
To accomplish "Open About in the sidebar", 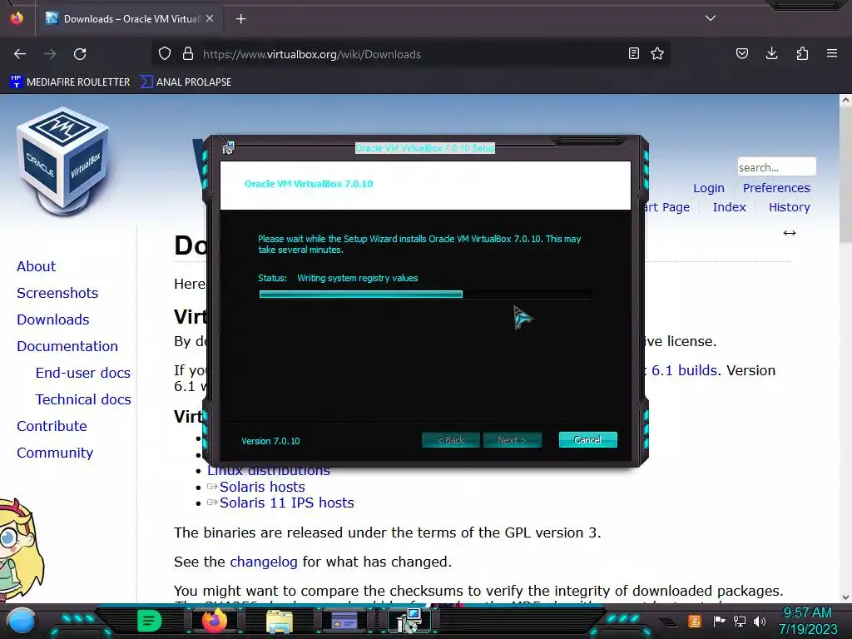I will [x=36, y=266].
